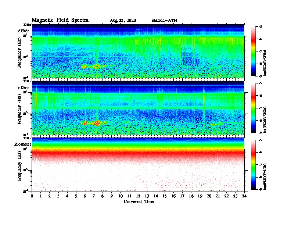Click hour tick label "1" on time axis
291x225 pixels.
click(41, 196)
